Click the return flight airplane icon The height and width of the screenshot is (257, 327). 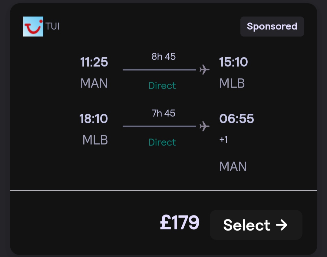[204, 126]
